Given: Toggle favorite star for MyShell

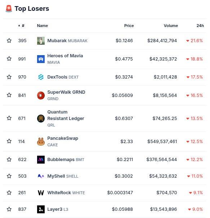Looking at the screenshot, I should (9, 176).
